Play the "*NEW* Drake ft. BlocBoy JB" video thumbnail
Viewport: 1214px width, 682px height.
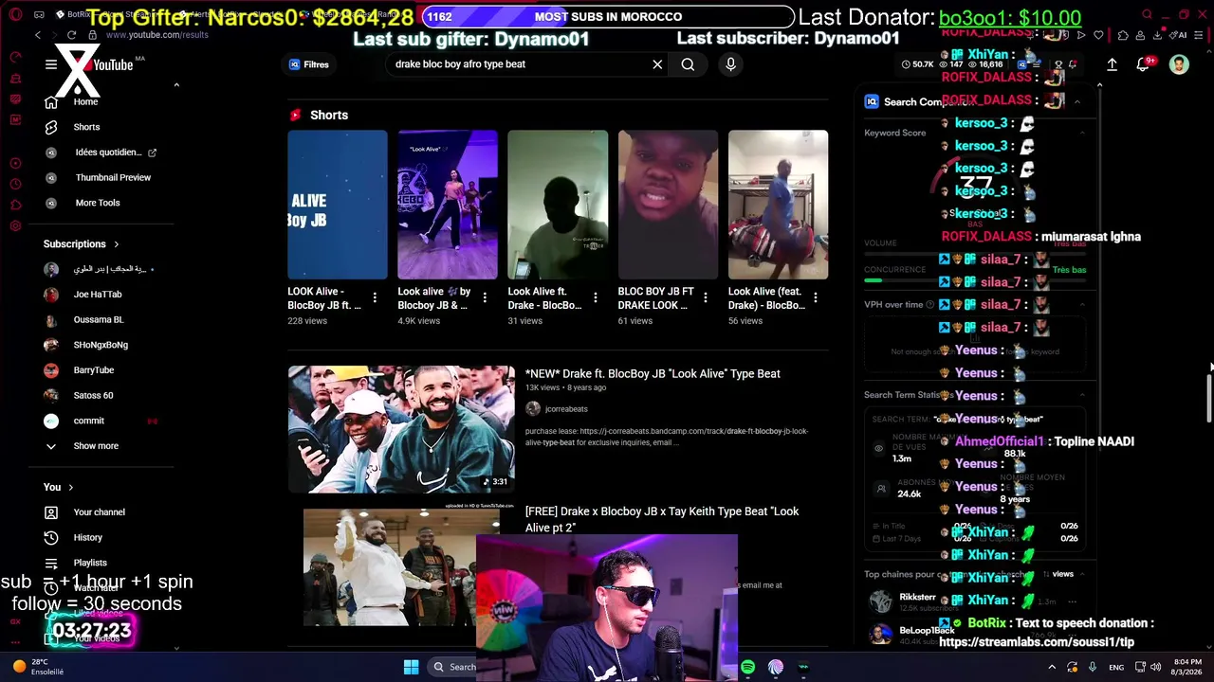[x=401, y=429]
